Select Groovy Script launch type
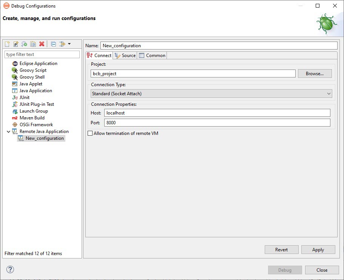Viewport: 344px width, 280px height. 33,70
